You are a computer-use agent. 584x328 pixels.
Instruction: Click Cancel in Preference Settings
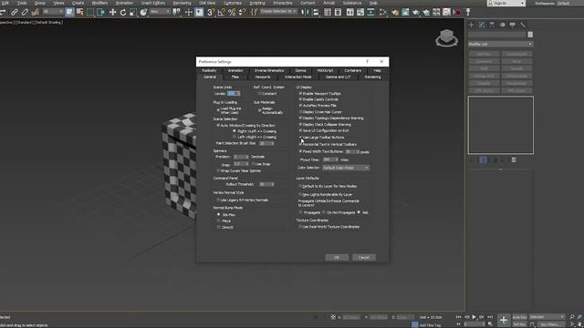pos(363,257)
